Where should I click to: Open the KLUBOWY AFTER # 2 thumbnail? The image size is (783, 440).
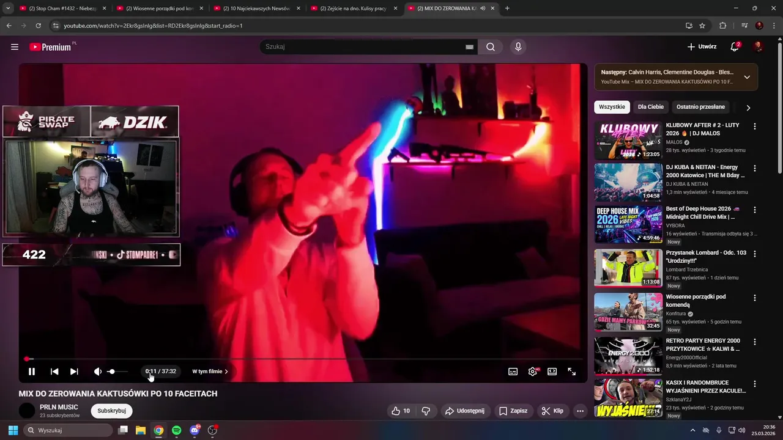pyautogui.click(x=628, y=141)
